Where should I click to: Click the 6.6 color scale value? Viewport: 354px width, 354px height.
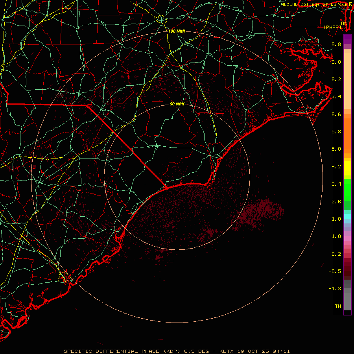click(x=336, y=114)
